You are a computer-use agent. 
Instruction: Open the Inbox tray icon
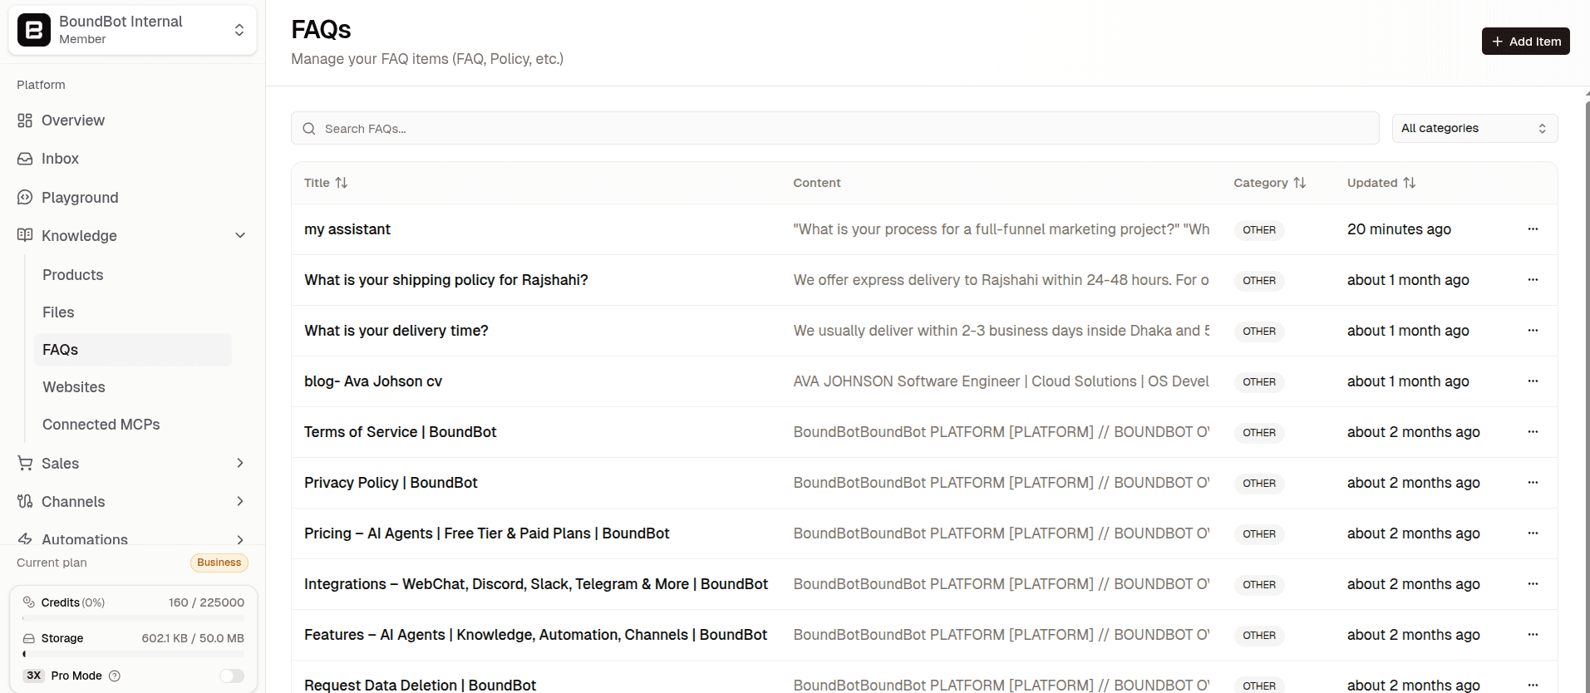(25, 159)
